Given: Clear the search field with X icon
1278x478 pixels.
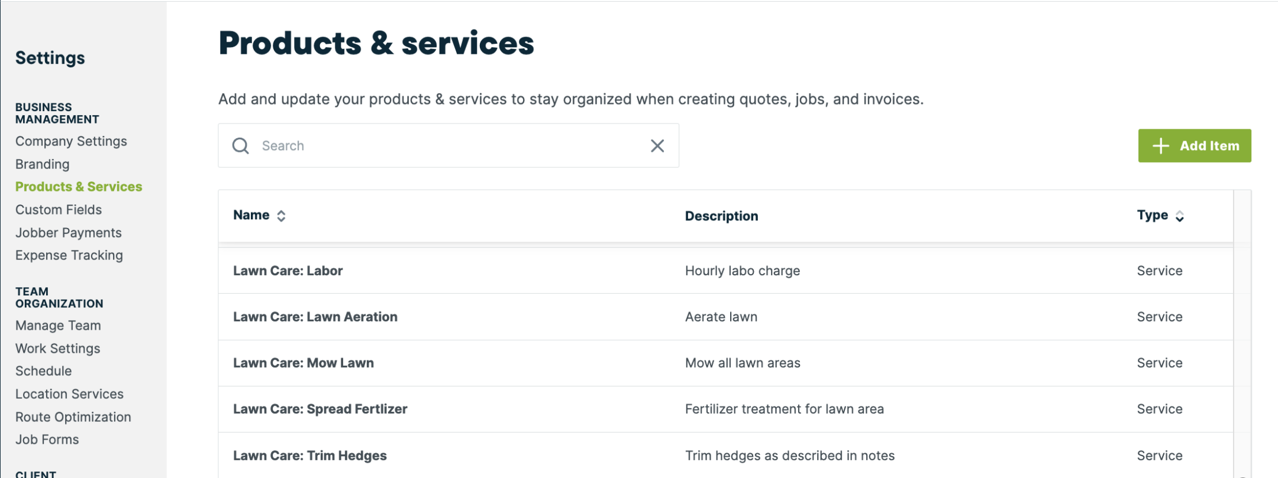Looking at the screenshot, I should point(657,146).
